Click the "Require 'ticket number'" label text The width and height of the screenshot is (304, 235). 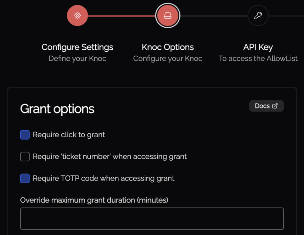tap(110, 157)
